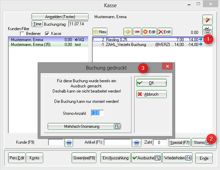Cancel dialog with Abbruch button
Viewport: 220px width, 170px height.
(x=151, y=94)
